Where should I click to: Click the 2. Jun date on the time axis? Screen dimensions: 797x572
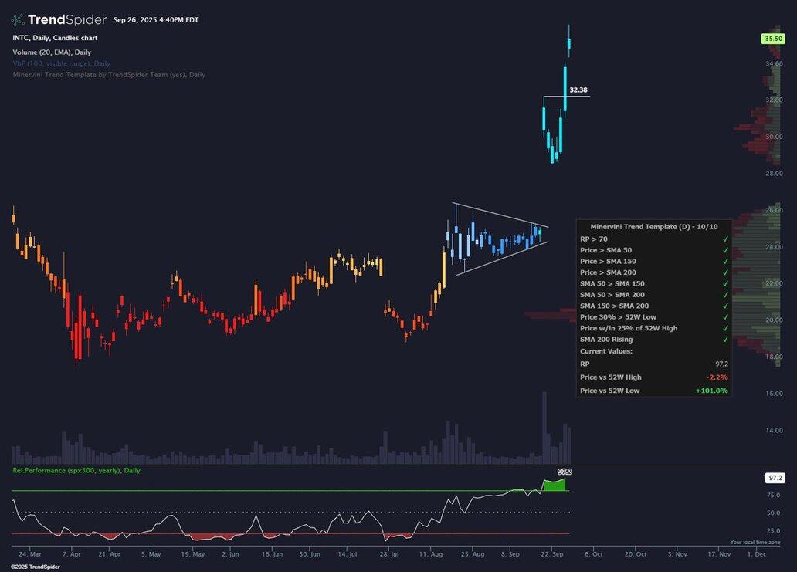230,554
